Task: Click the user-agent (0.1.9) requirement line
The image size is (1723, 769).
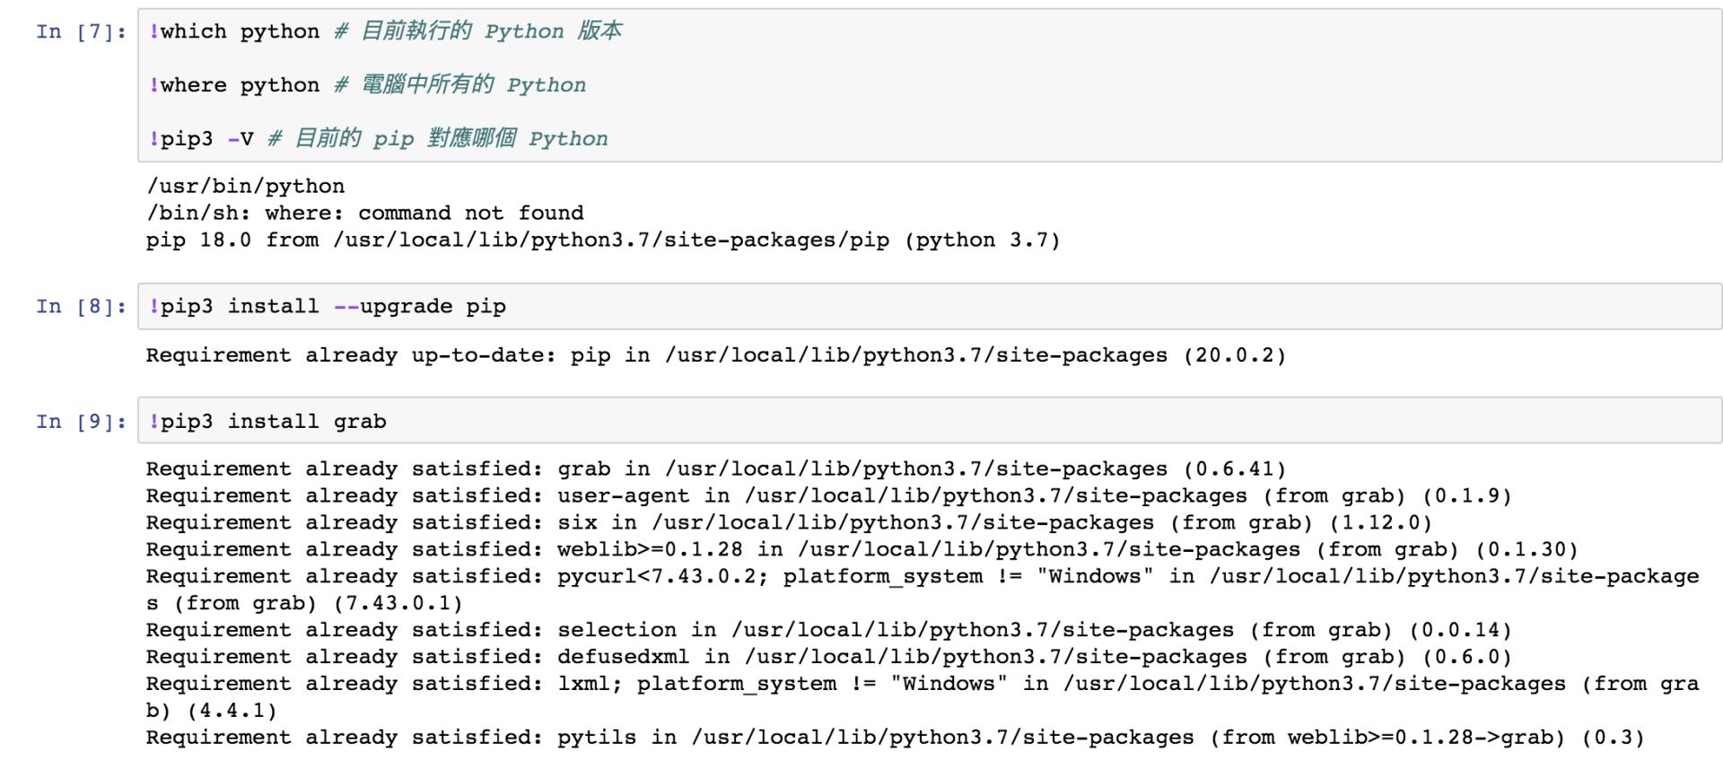Action: pyautogui.click(x=827, y=496)
